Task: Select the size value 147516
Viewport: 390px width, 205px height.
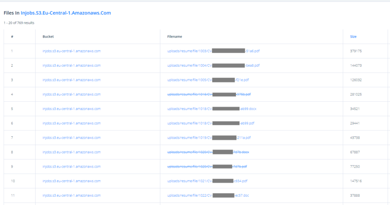Action: point(356,181)
